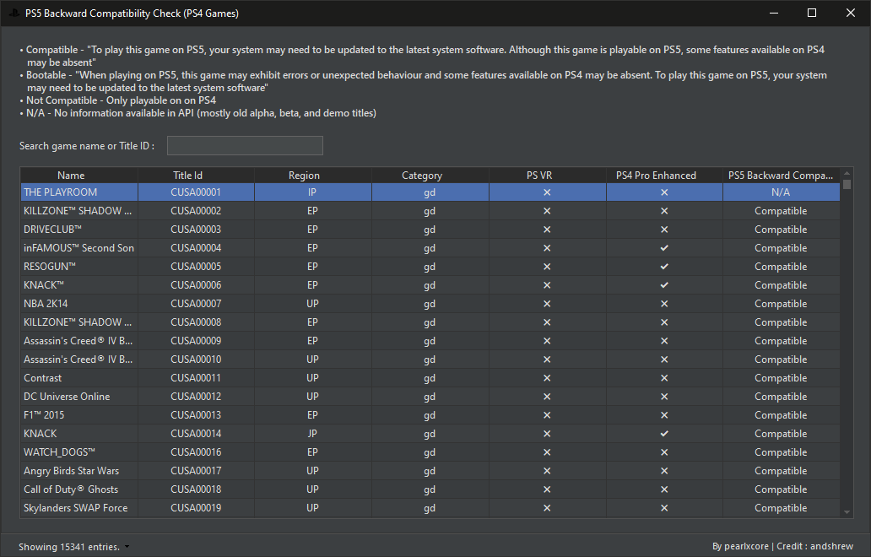This screenshot has width=871, height=557.
Task: Click PS VR cross icon for Skylanders SWAP Force
Action: click(x=547, y=508)
